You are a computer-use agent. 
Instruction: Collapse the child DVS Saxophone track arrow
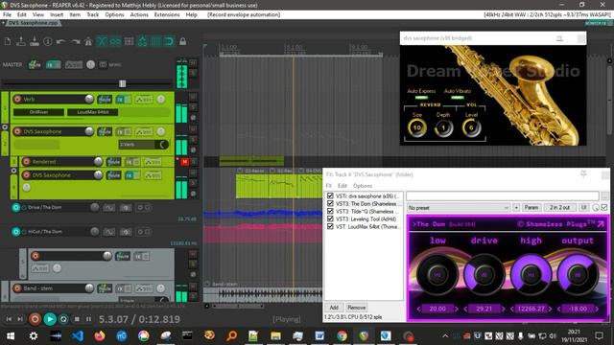tap(13, 171)
